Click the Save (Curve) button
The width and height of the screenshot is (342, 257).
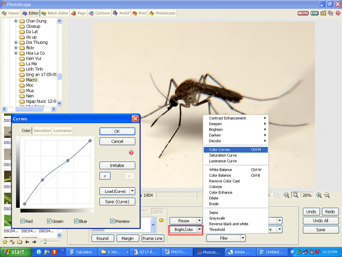coord(117,202)
